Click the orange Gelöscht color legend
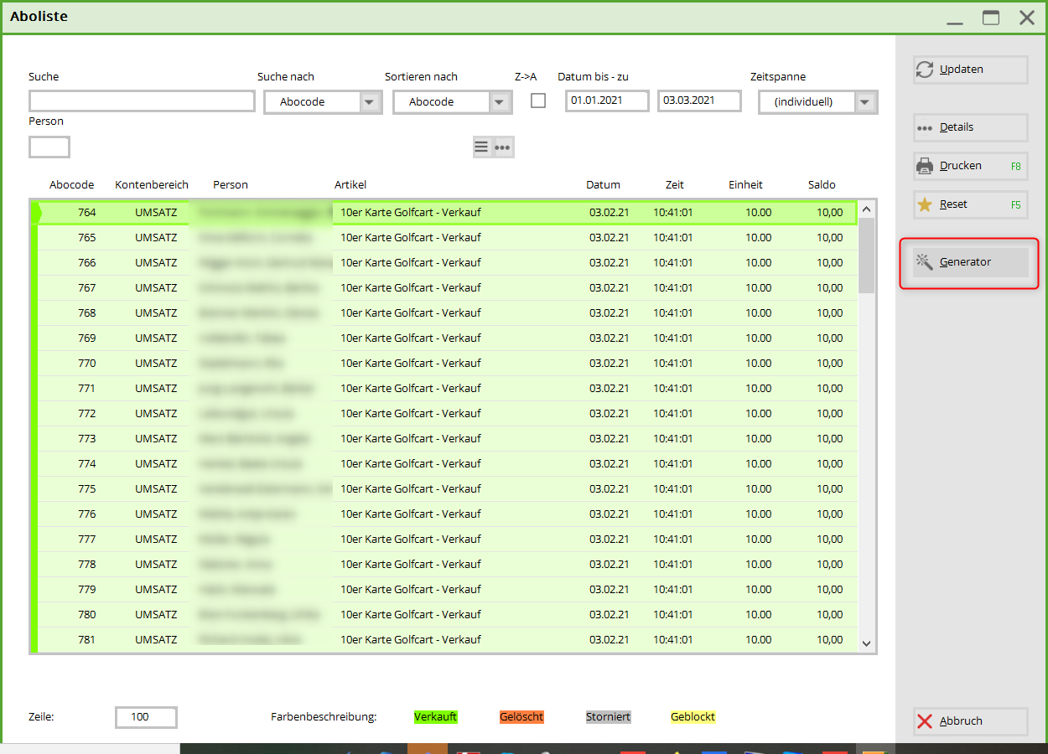The width and height of the screenshot is (1048, 754). tap(521, 717)
